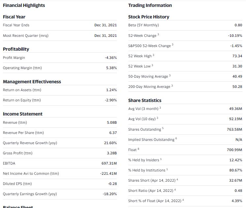Click the Quarterly Earnings Growth (yoy) label

click(30, 194)
